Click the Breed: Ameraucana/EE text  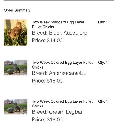59,73
